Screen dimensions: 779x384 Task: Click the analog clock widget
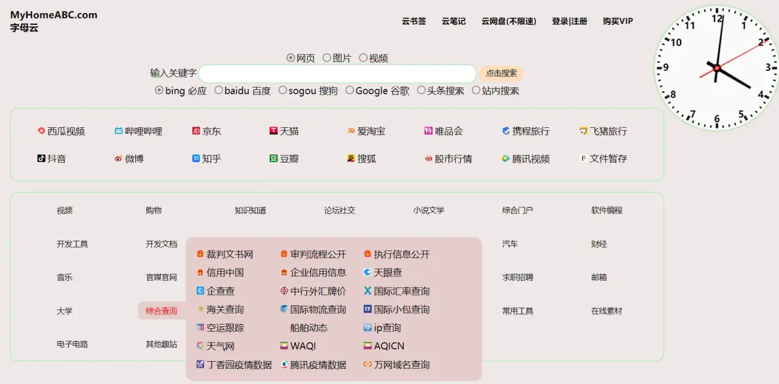point(716,68)
